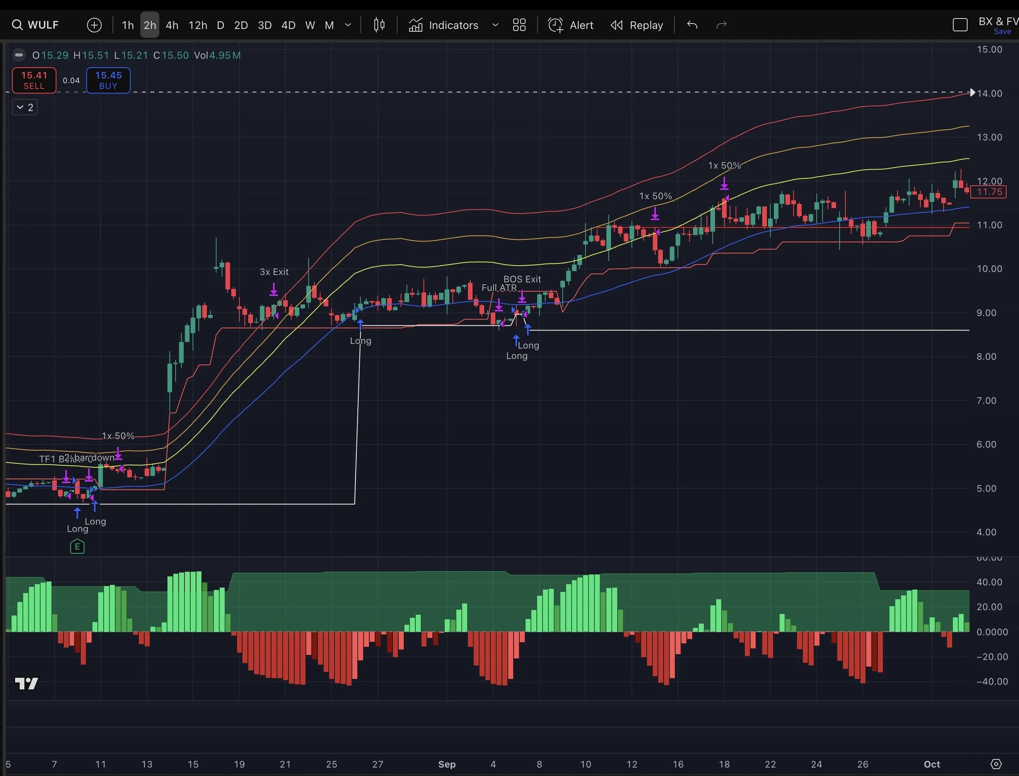Expand the Indicators favorites chevron
The height and width of the screenshot is (776, 1019).
click(x=495, y=25)
